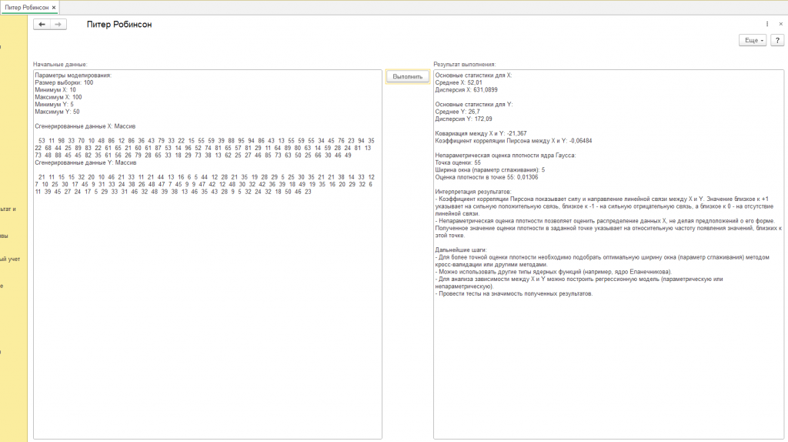Image resolution: width=788 pixels, height=442 pixels.
Task: Click 'Основные статистики для Y:' heading
Action: [x=474, y=105]
